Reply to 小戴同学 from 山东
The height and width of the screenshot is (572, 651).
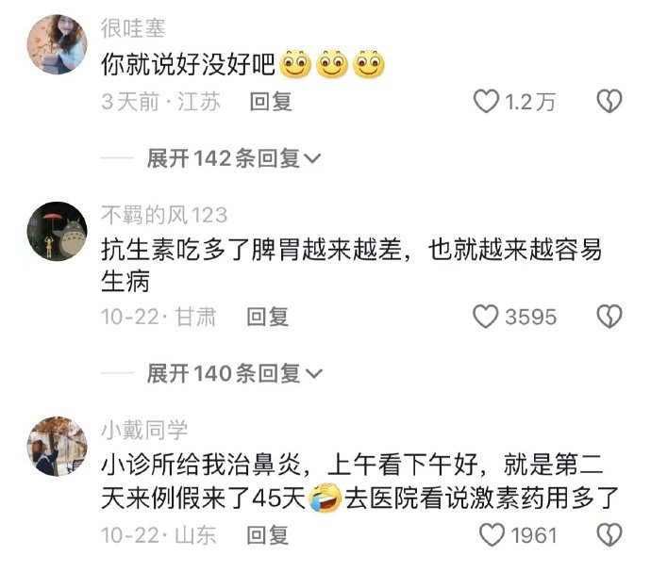pos(268,535)
